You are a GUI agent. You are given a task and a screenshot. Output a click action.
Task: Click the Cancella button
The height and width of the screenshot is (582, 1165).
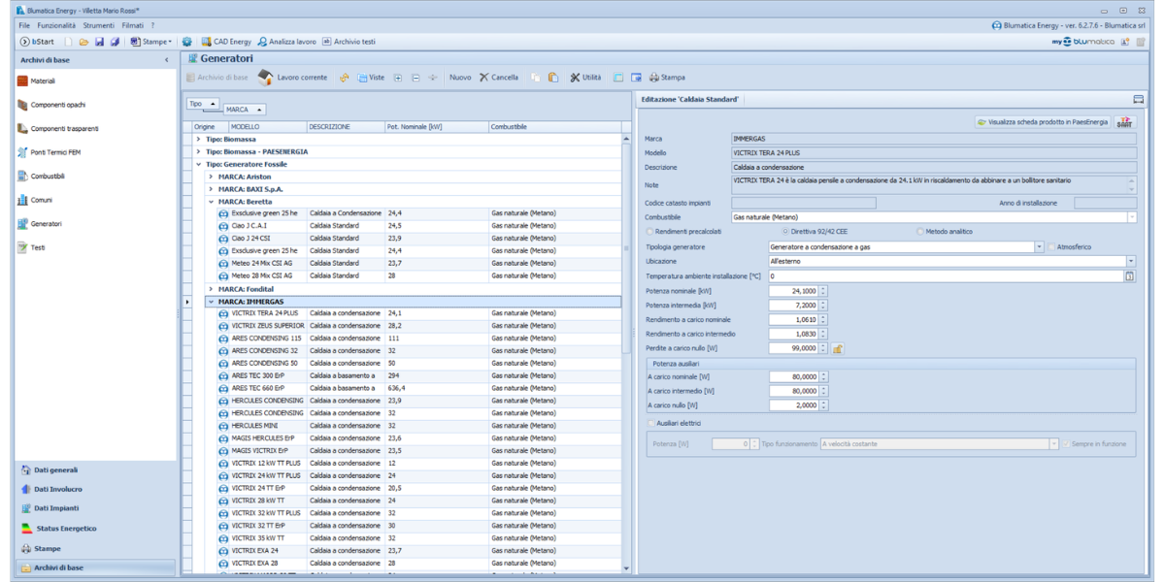[499, 78]
